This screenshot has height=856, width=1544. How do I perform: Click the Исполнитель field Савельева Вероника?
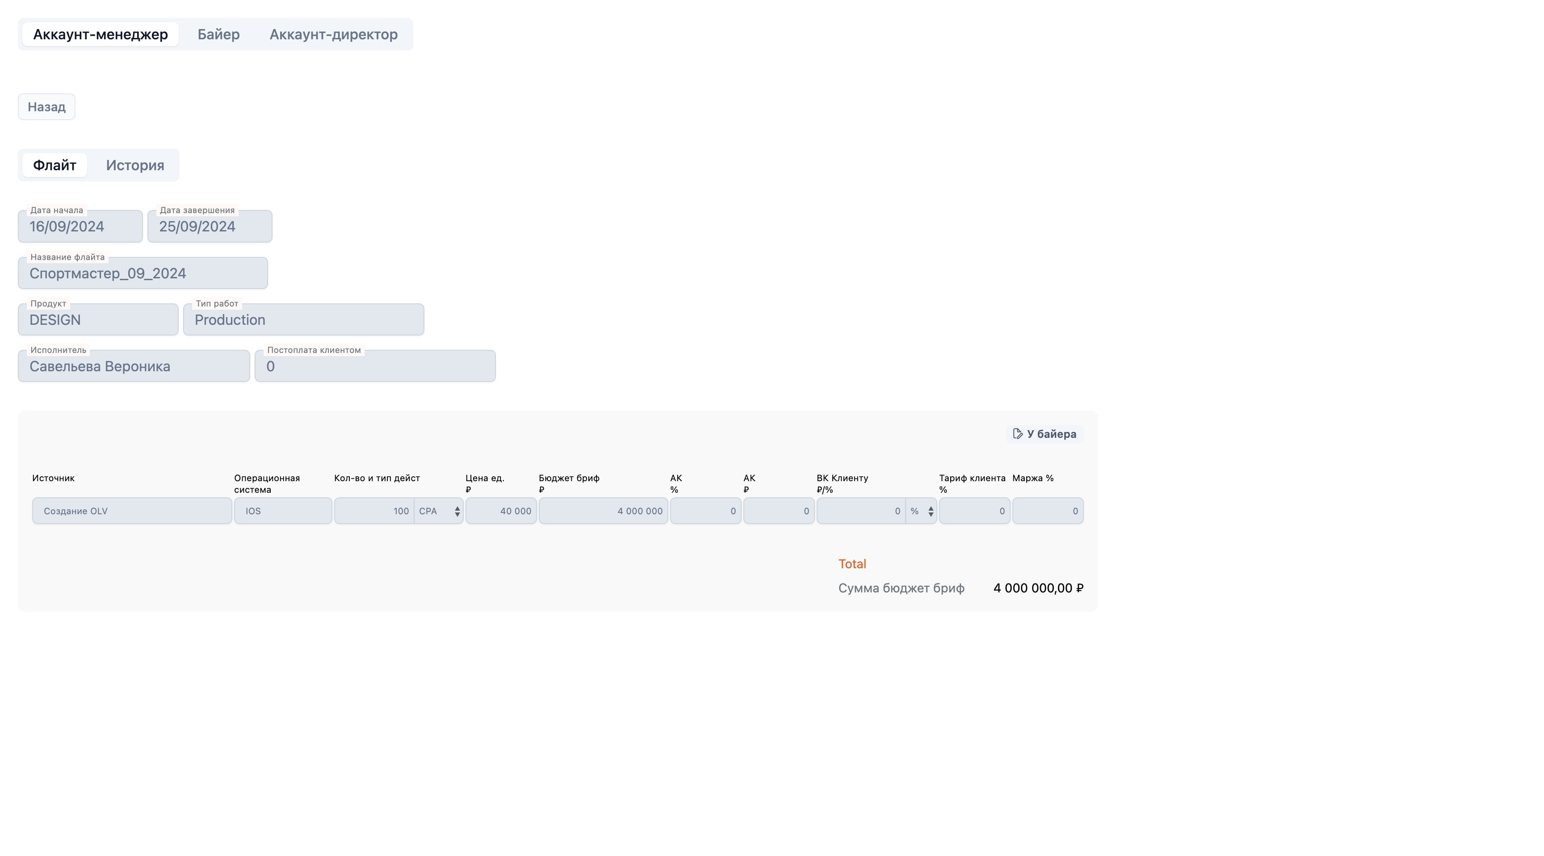[x=134, y=365]
